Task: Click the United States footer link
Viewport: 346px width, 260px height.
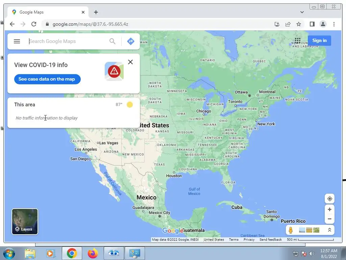Action: point(214,239)
